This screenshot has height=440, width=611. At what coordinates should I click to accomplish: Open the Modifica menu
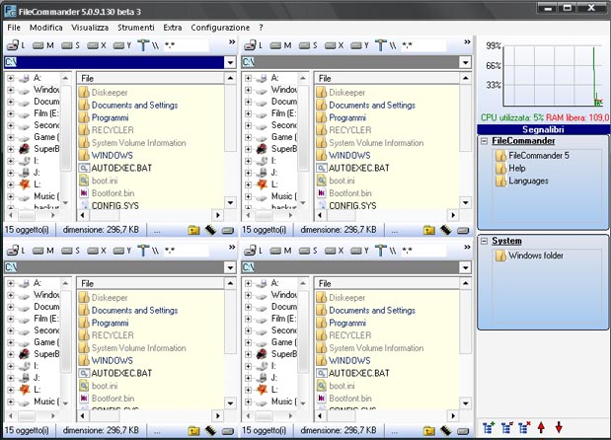coord(46,28)
